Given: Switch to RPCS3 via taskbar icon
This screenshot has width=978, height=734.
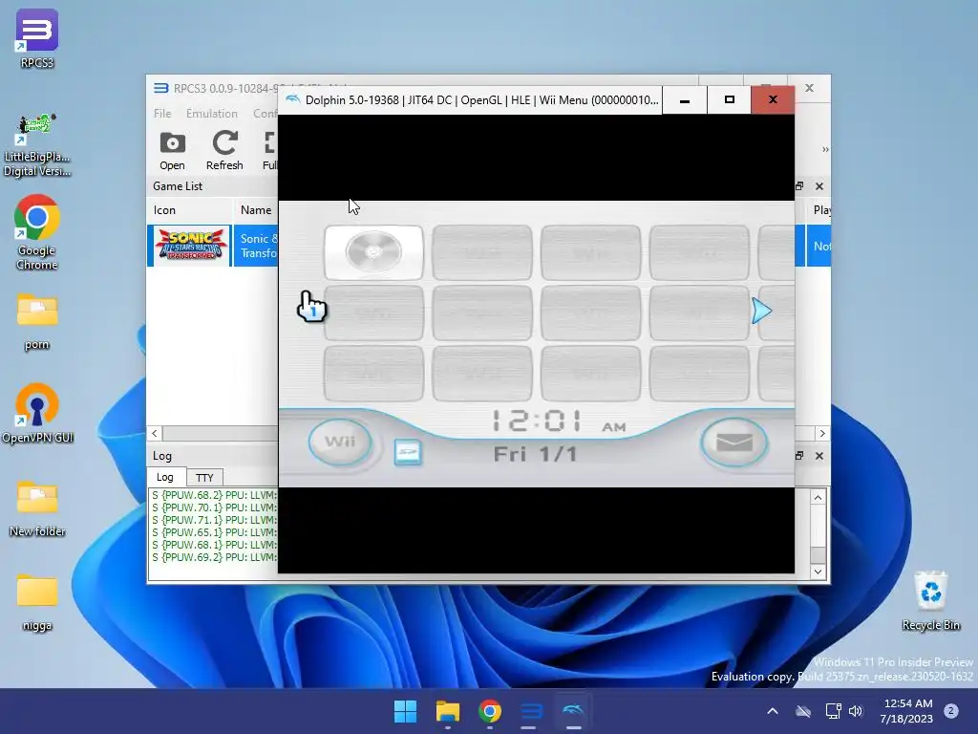Looking at the screenshot, I should 531,711.
